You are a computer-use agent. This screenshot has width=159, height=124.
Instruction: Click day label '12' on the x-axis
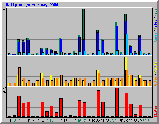(61, 121)
